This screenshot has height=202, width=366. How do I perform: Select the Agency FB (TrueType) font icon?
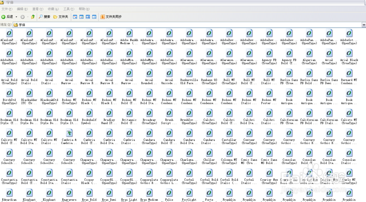(x=269, y=53)
